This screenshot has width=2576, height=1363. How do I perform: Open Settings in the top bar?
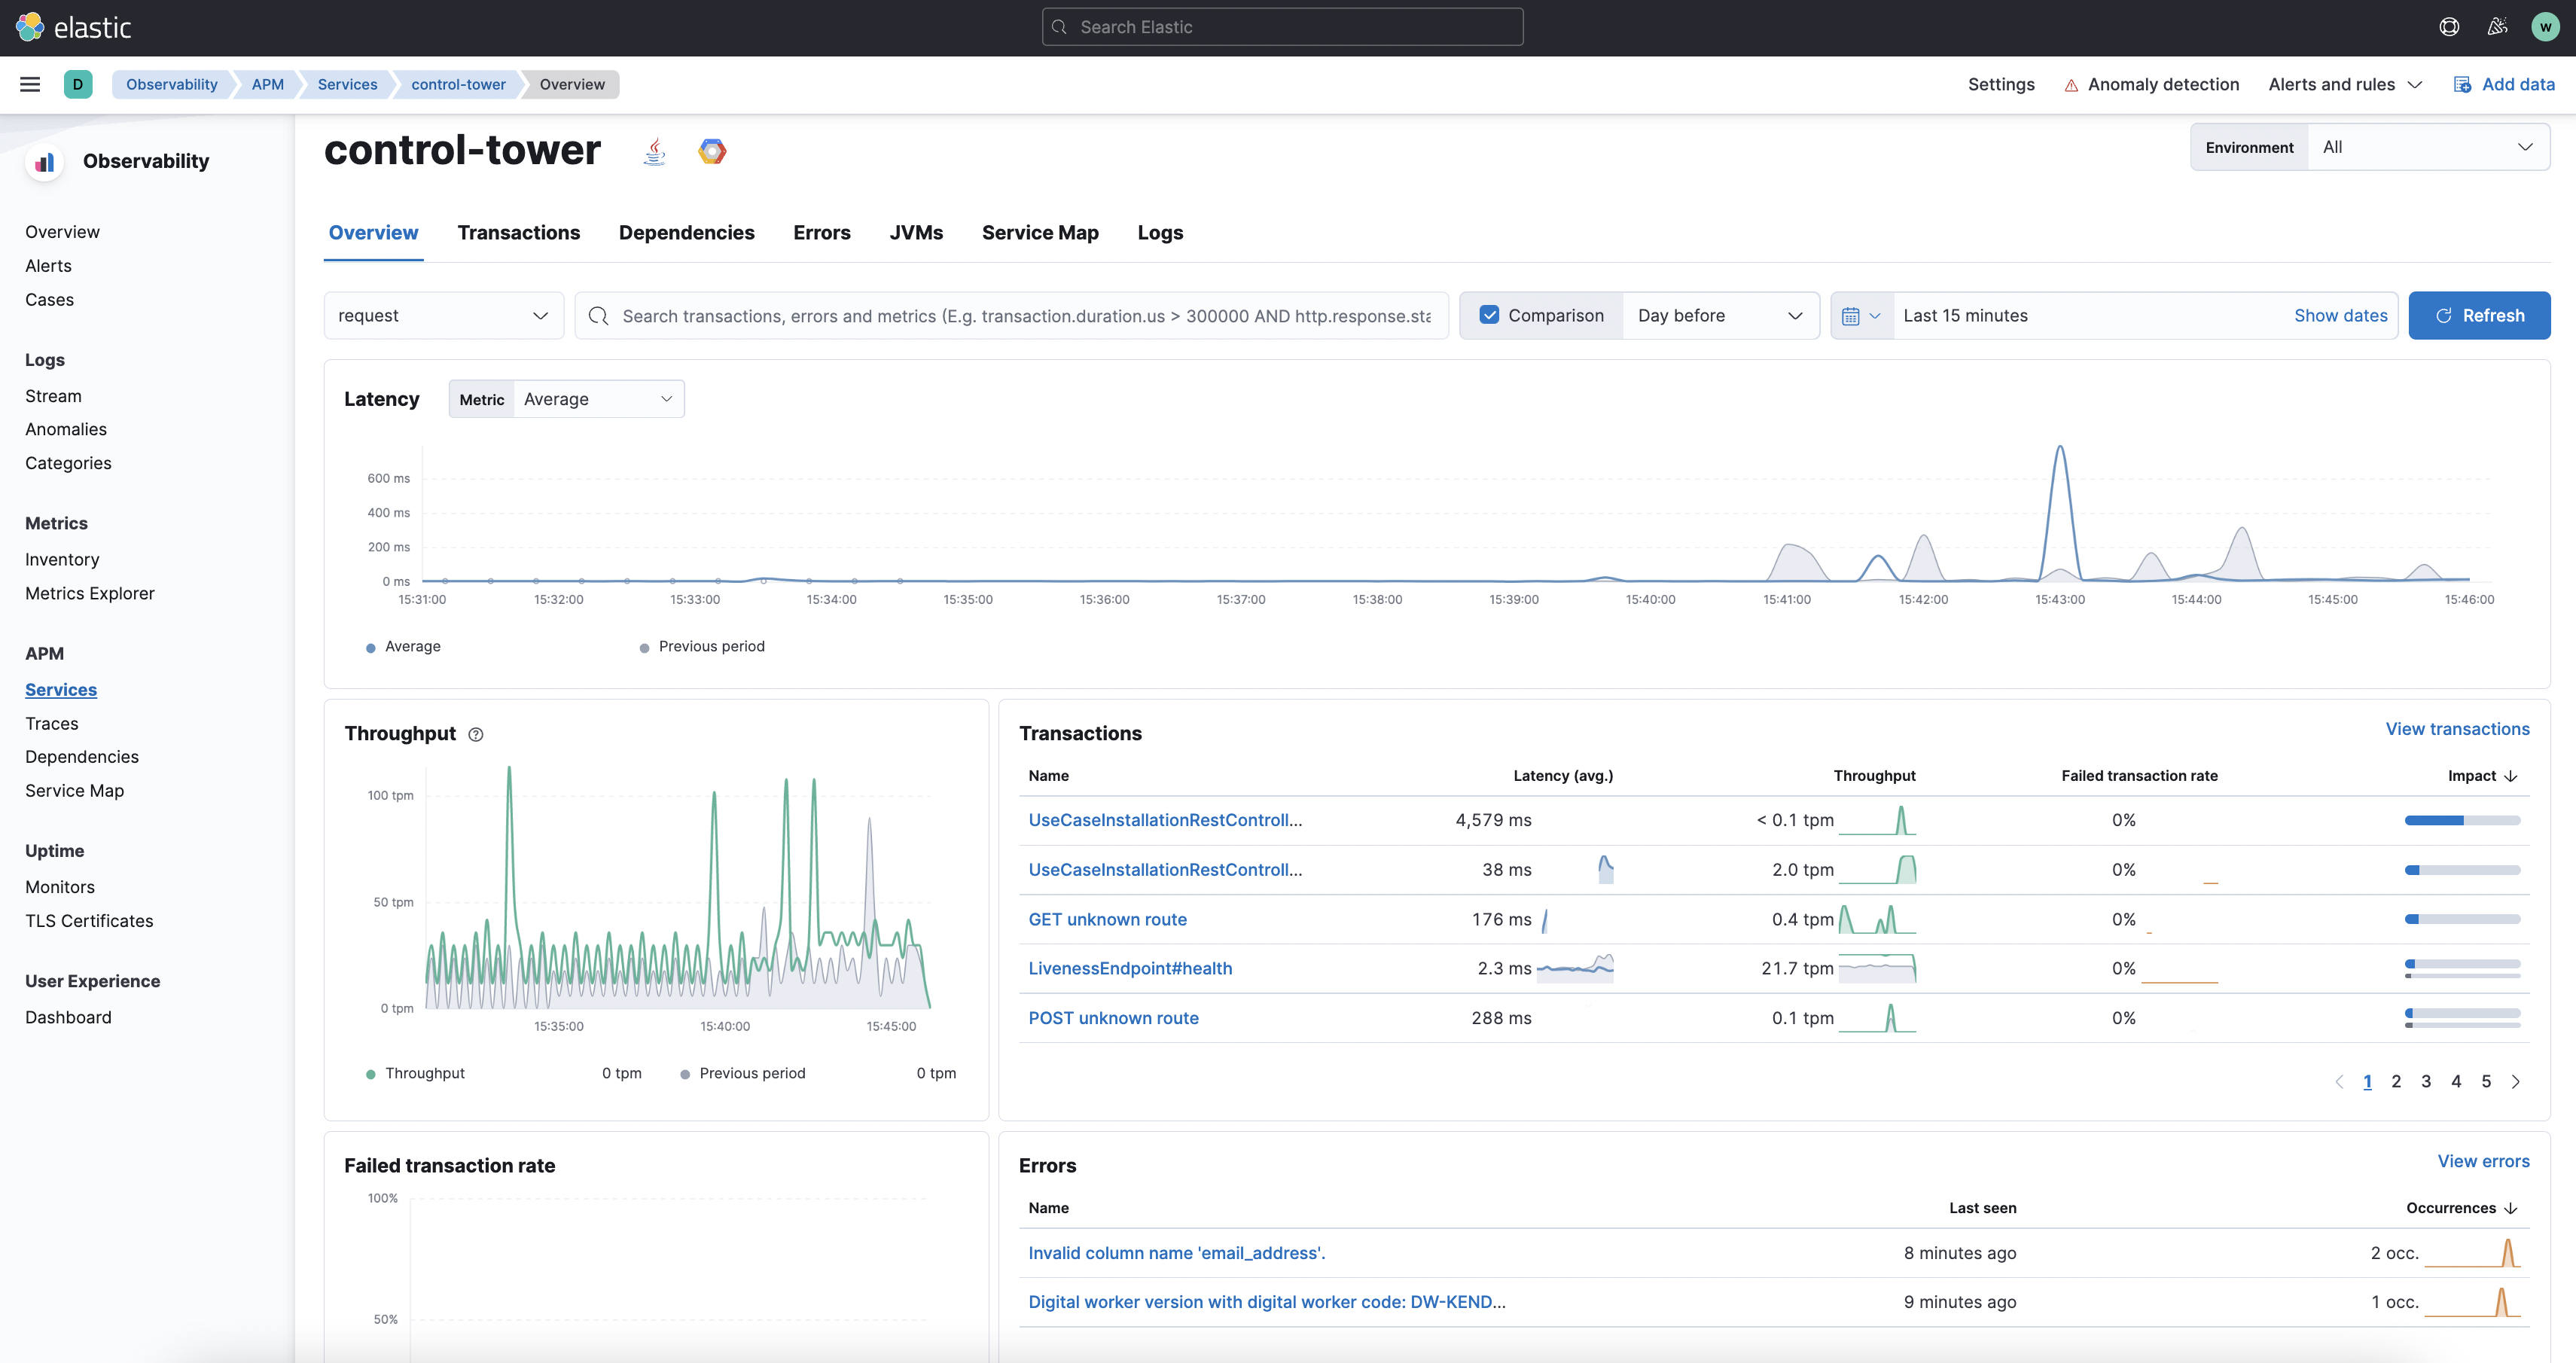pos(2001,84)
